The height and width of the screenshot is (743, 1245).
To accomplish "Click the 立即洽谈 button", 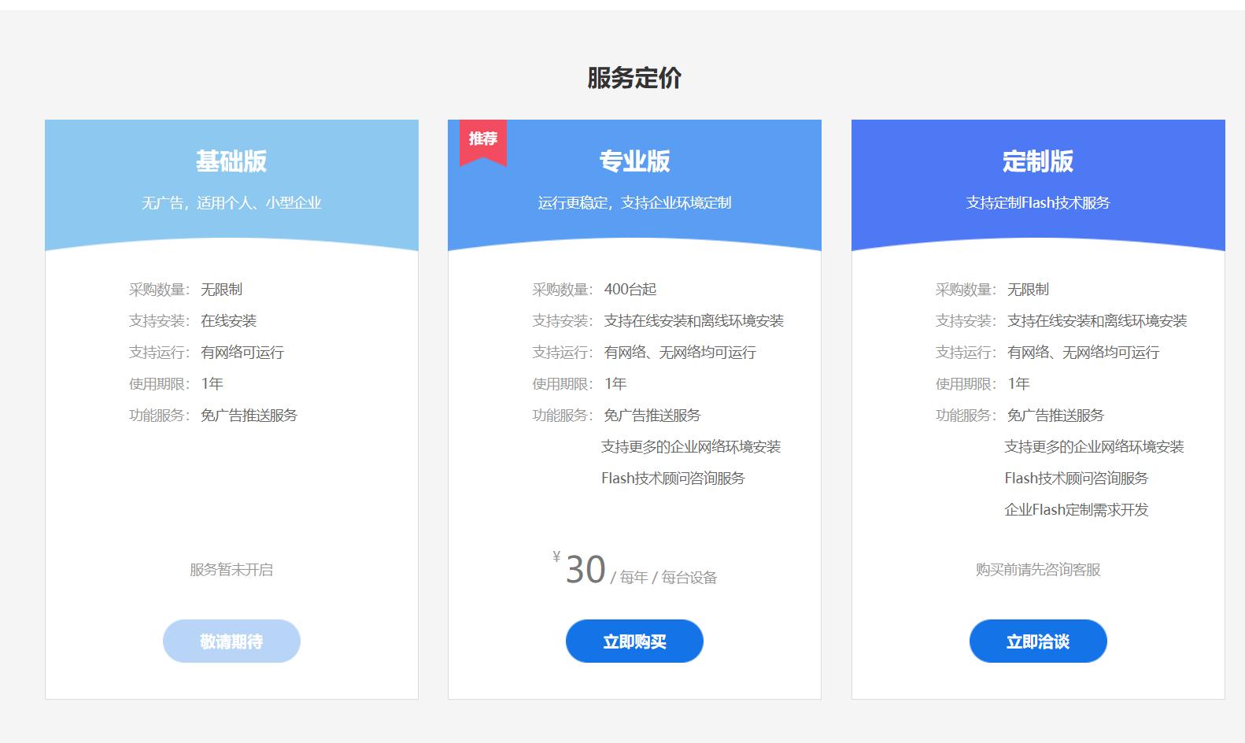I will tap(1038, 641).
